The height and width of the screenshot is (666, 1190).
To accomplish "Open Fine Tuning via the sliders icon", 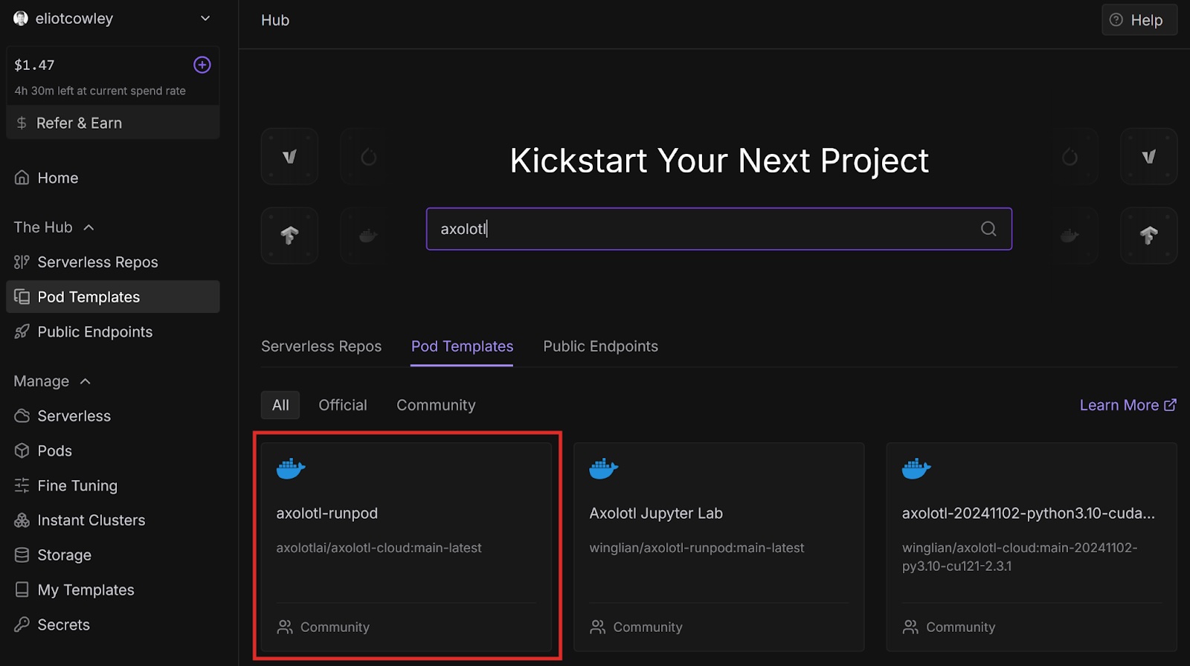I will (x=22, y=486).
